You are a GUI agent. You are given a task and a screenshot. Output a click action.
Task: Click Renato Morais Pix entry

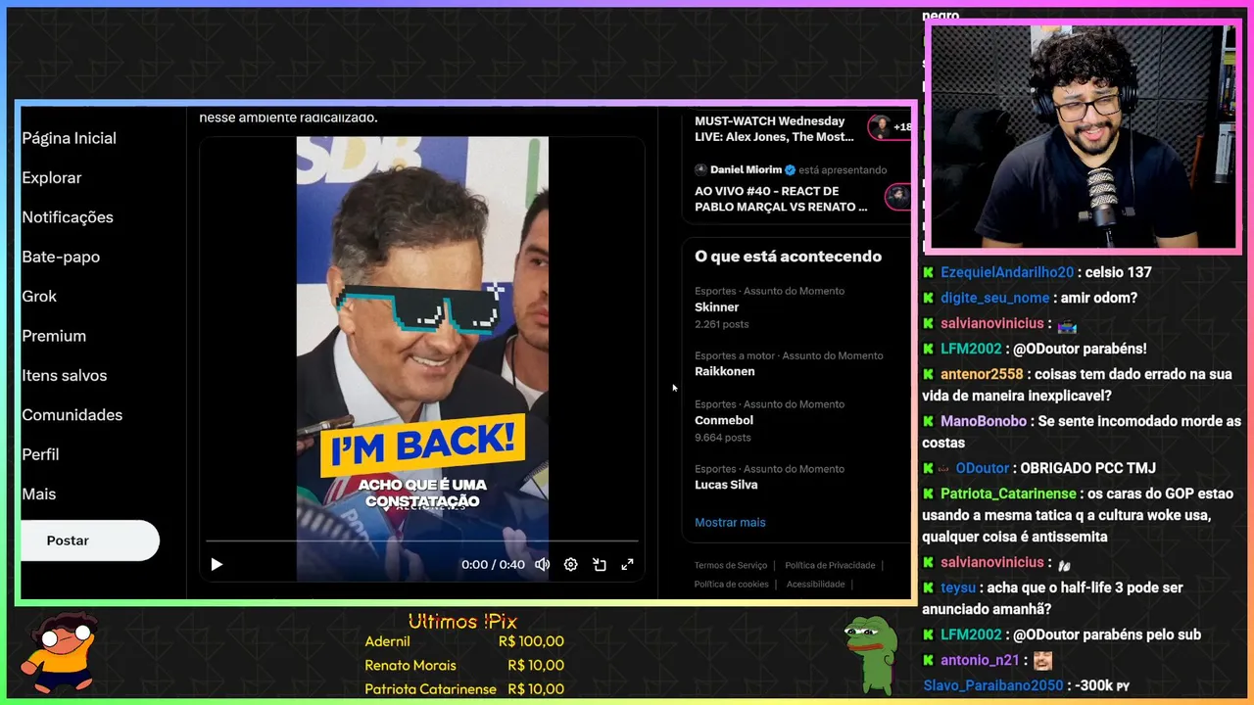pyautogui.click(x=464, y=666)
